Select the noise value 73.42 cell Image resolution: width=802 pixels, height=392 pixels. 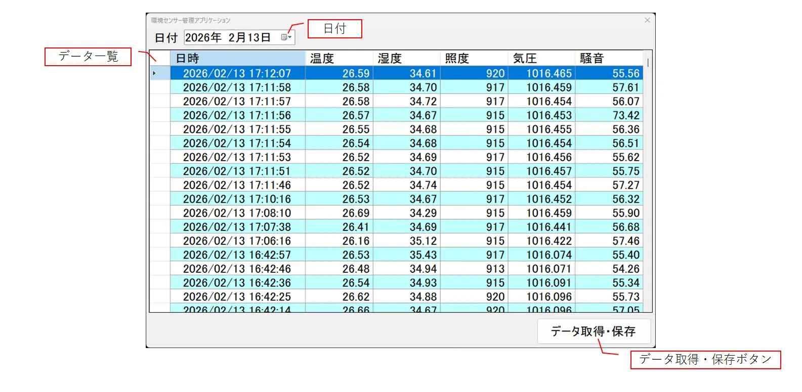[x=609, y=116]
